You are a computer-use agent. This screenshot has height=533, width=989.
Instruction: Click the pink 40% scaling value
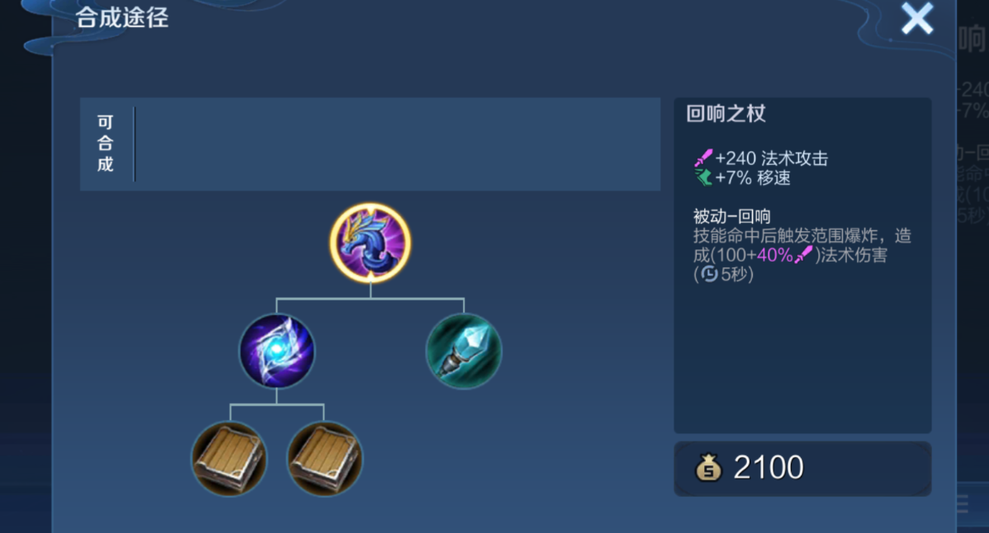click(x=774, y=255)
